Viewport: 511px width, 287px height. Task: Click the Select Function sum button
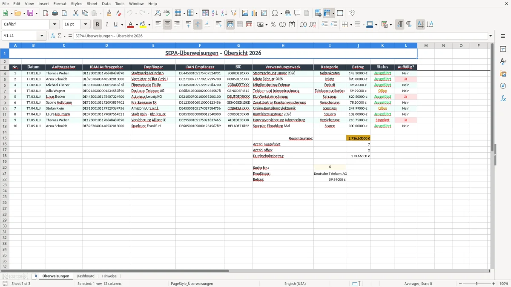[x=60, y=36]
